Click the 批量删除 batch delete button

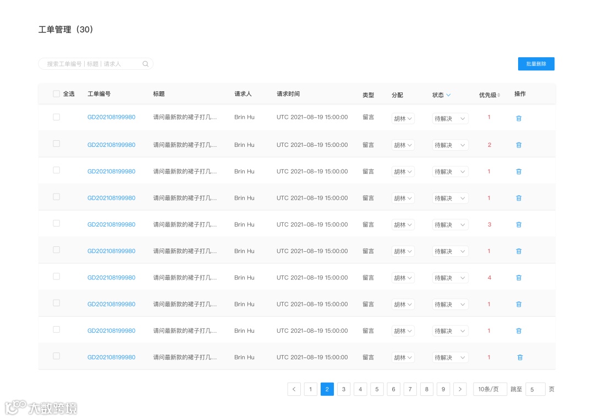pyautogui.click(x=536, y=64)
